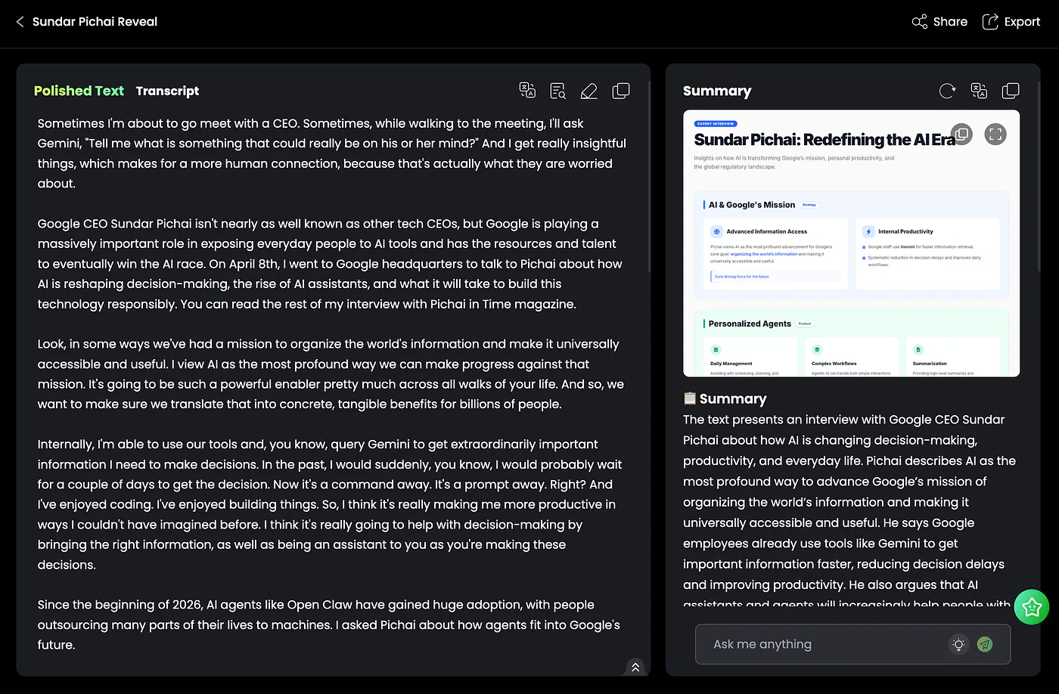The image size is (1059, 694).
Task: Click the paragraph starting 'Since the beginning of 2026'
Action: [329, 624]
